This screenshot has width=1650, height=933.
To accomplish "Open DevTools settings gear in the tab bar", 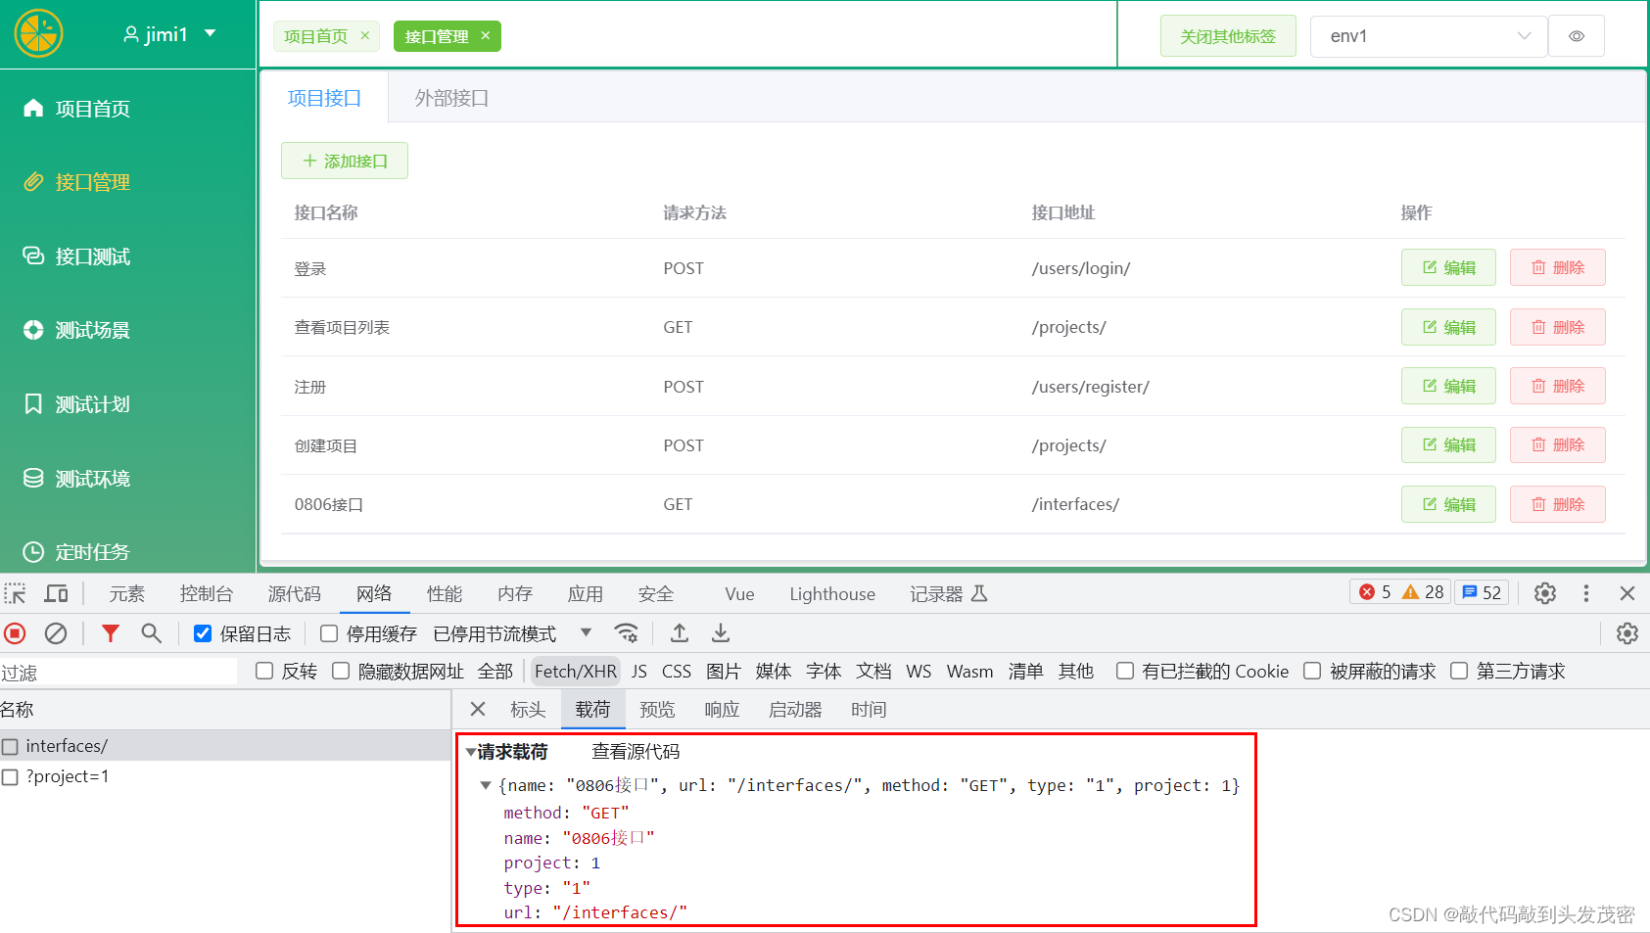I will 1545,593.
